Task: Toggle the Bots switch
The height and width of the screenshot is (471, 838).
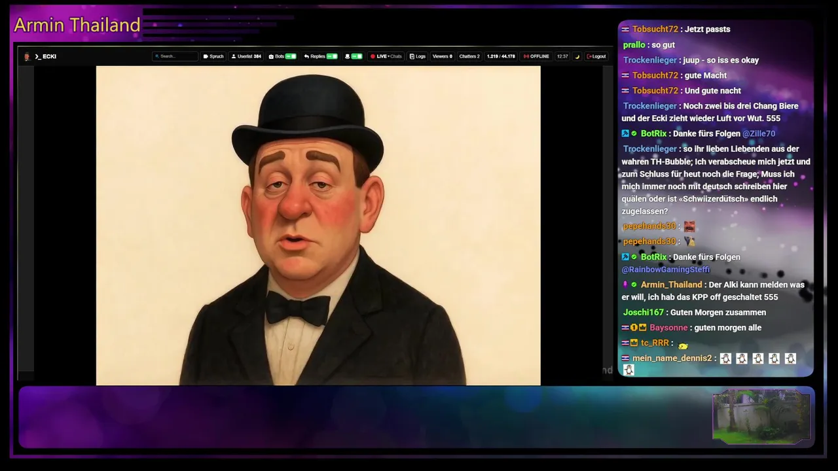Action: pos(291,56)
